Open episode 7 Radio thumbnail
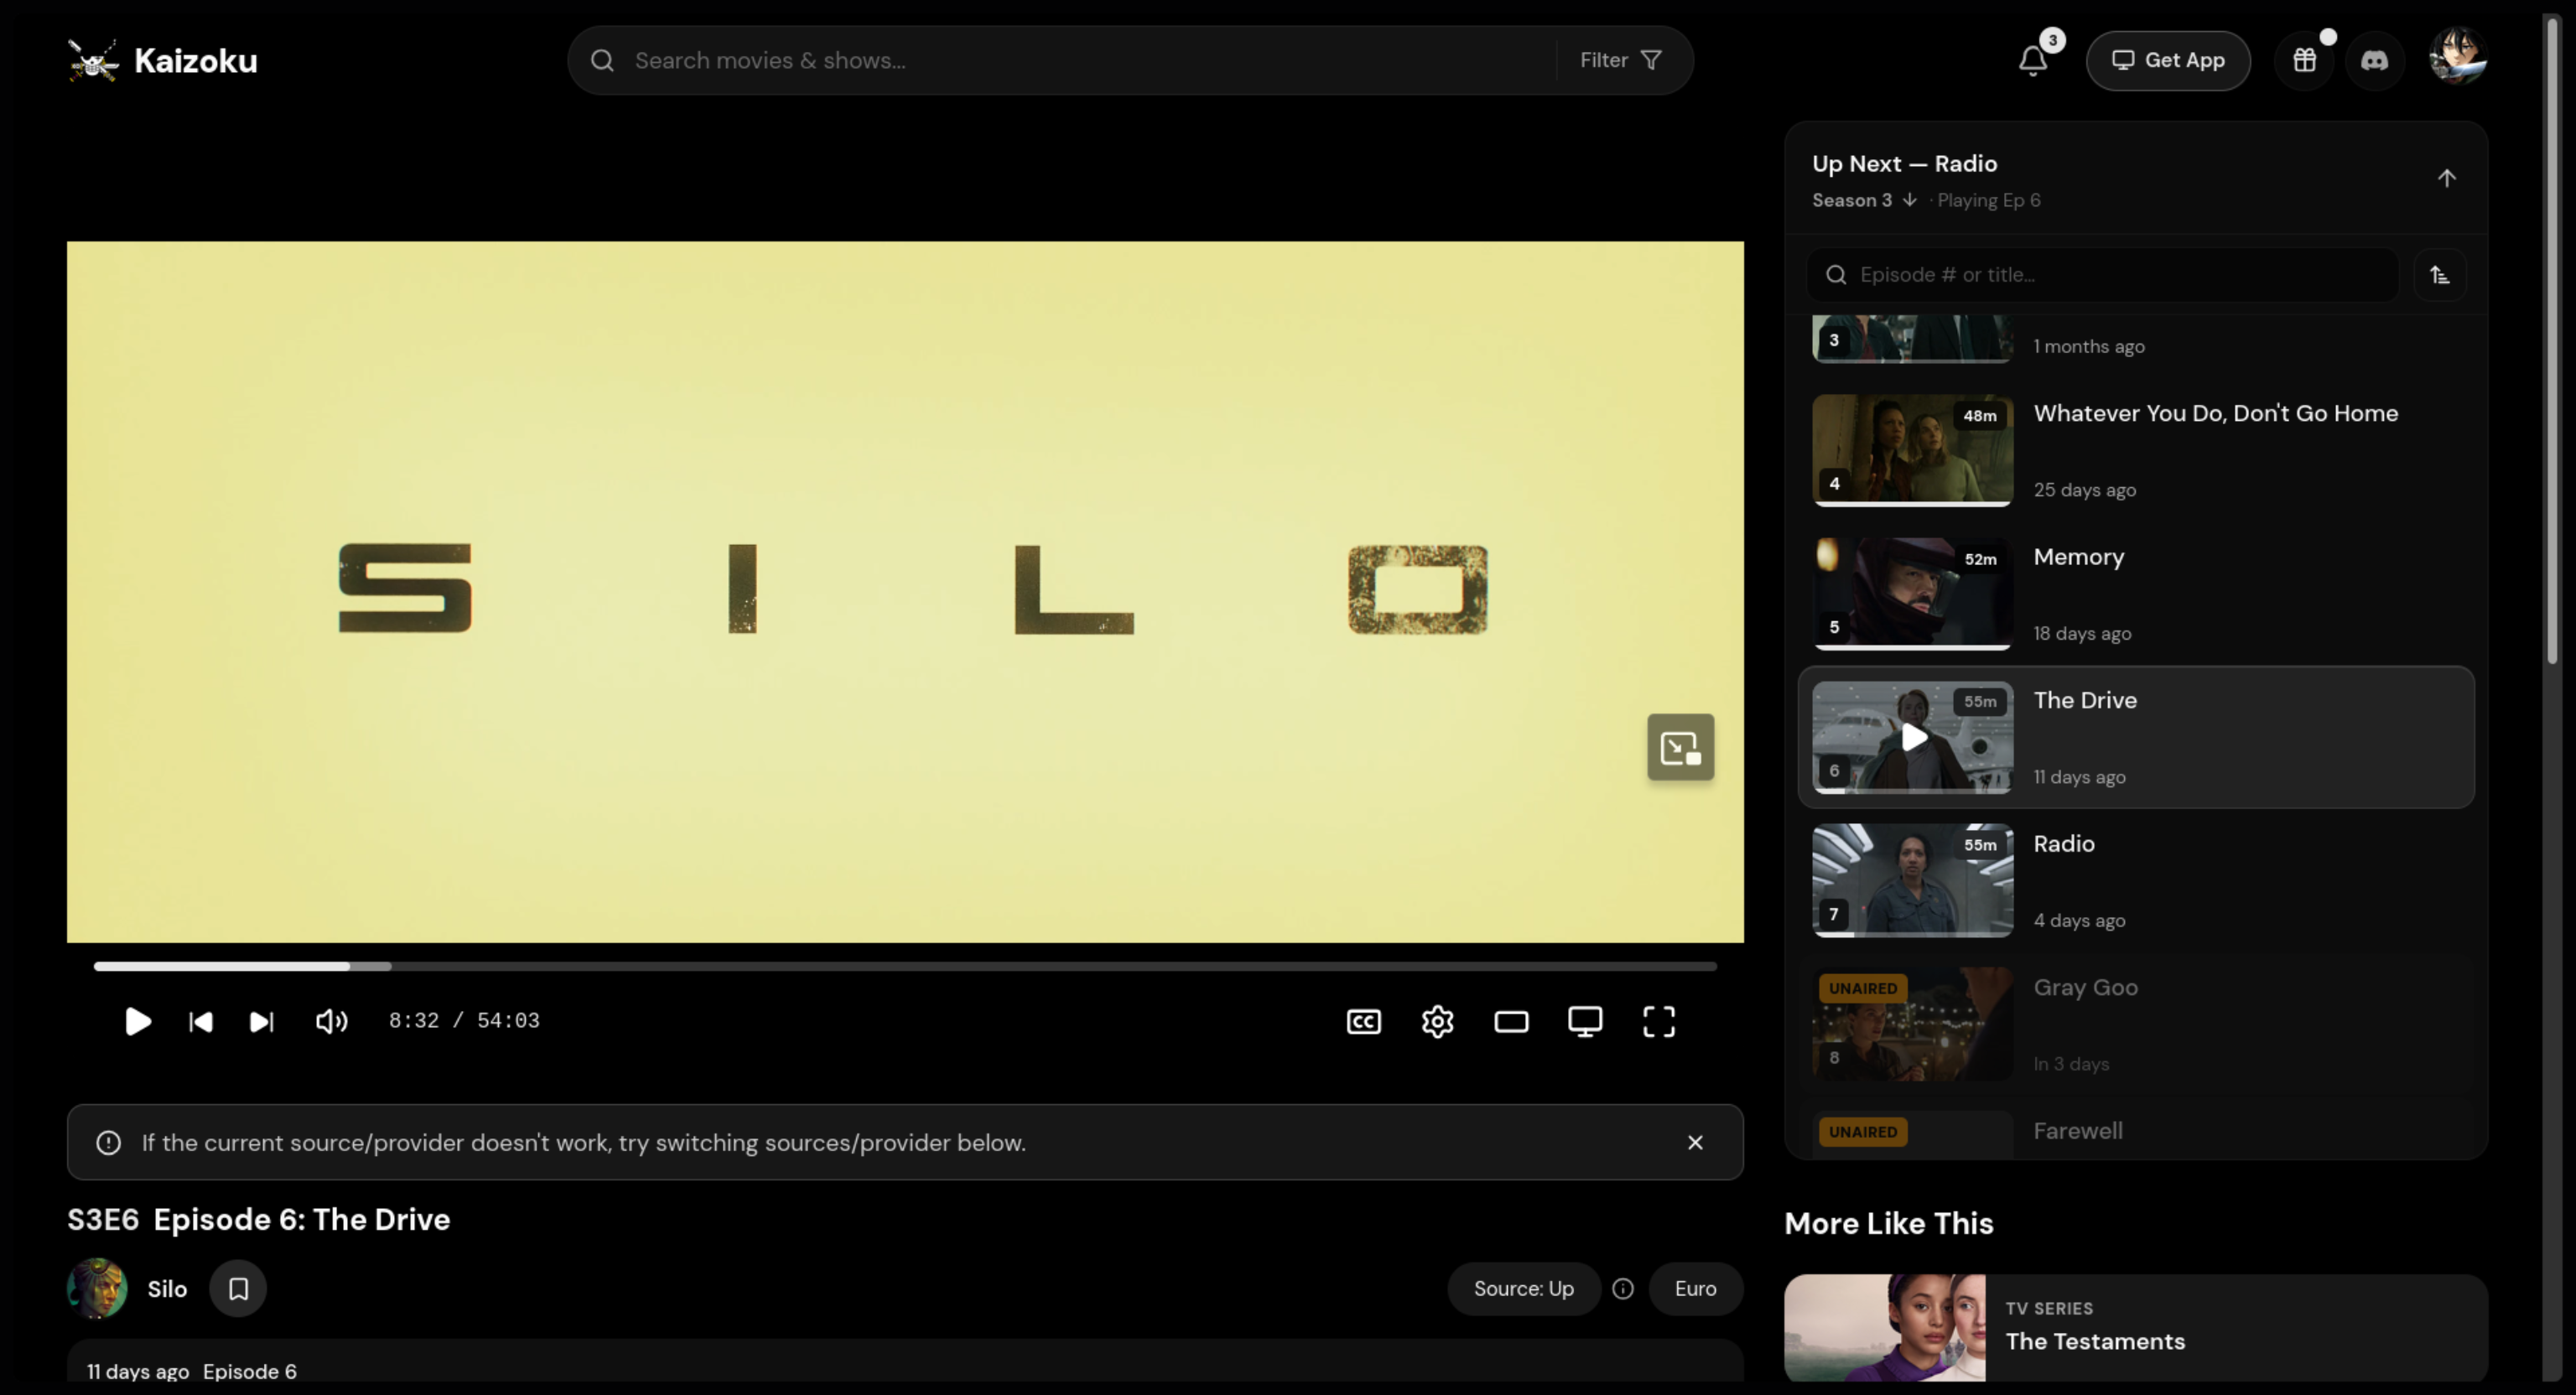2576x1395 pixels. [x=1912, y=880]
